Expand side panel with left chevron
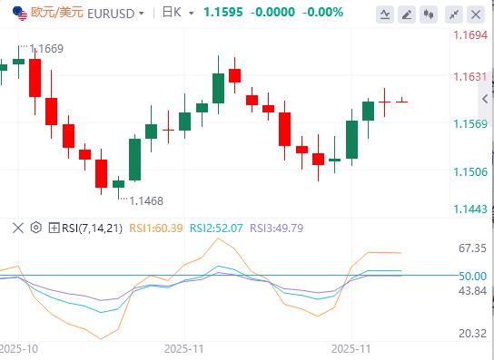 486,99
